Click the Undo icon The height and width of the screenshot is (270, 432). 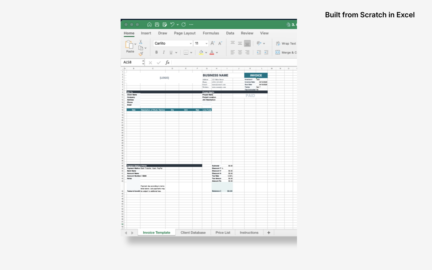[x=173, y=24]
